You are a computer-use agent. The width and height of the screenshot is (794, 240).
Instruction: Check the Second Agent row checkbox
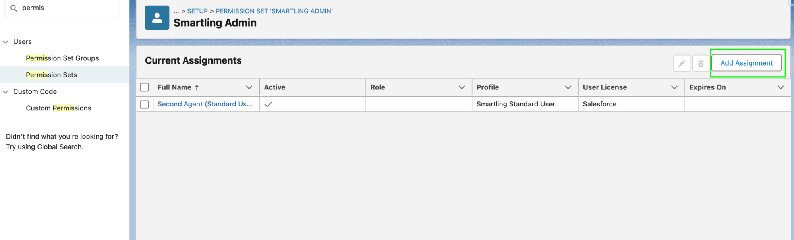click(x=145, y=104)
